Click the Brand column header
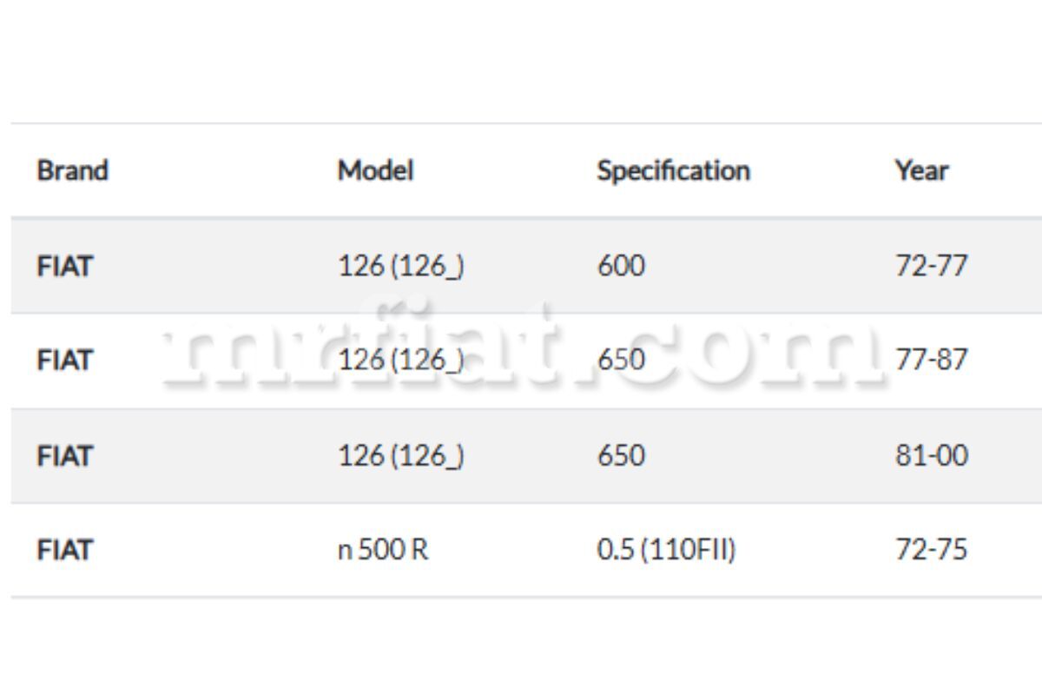 click(x=72, y=170)
